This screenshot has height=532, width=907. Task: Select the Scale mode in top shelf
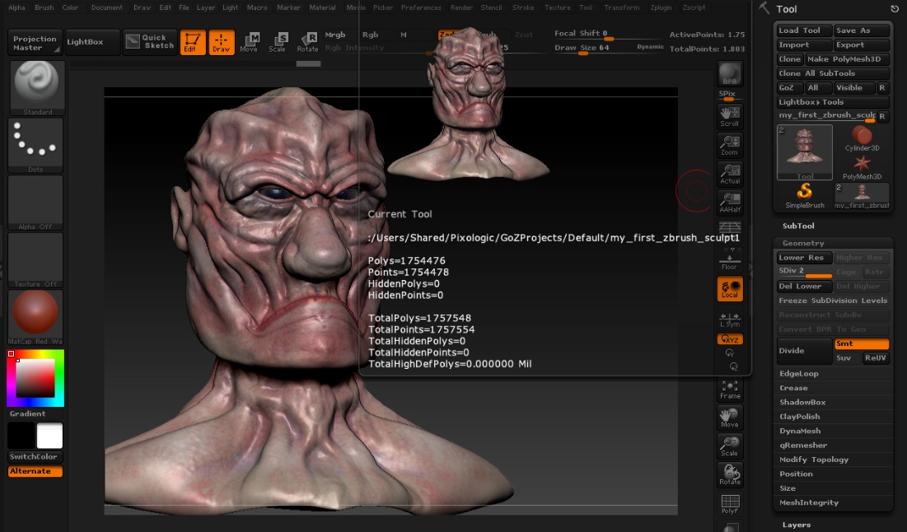[x=278, y=42]
